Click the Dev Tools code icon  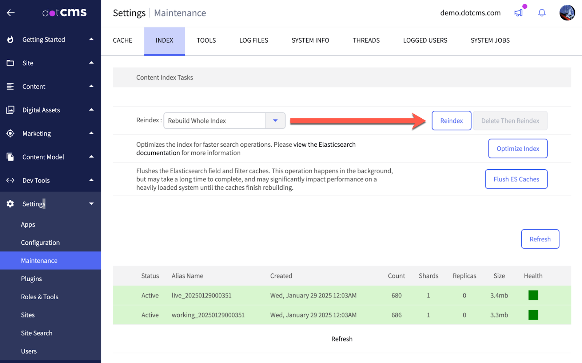pyautogui.click(x=11, y=180)
